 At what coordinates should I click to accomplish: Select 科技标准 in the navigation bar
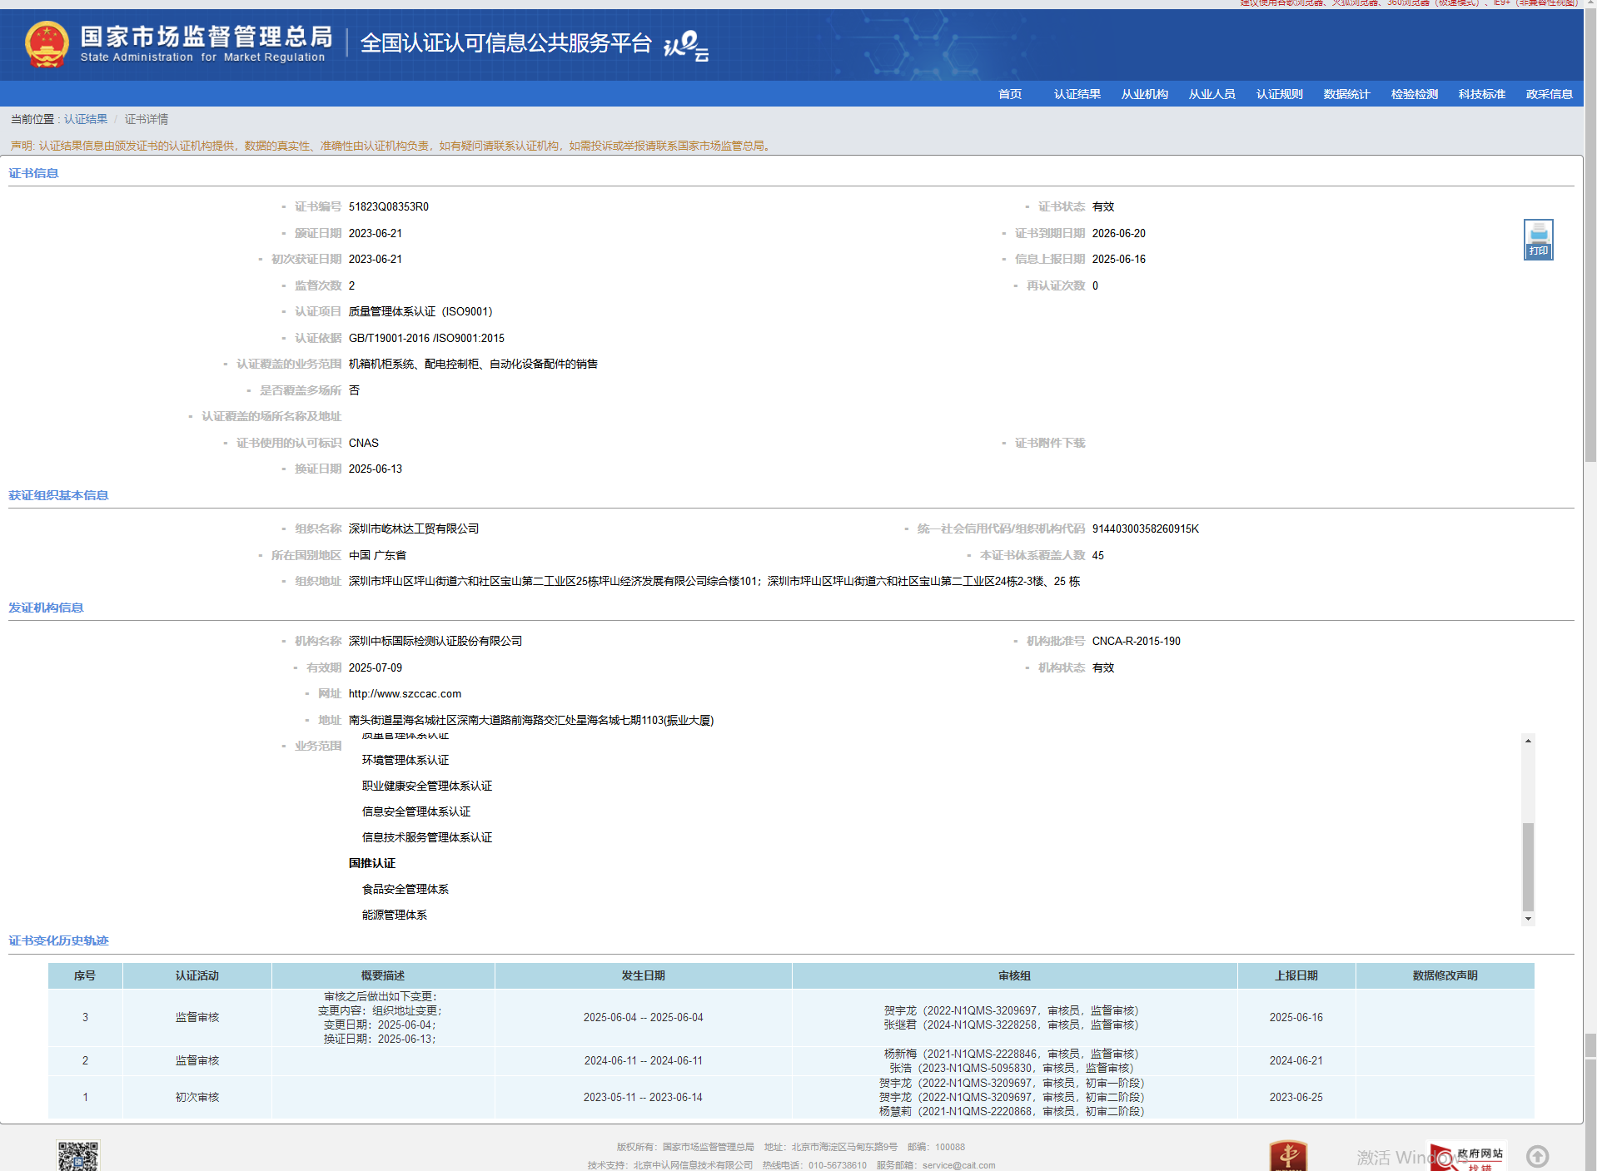coord(1481,94)
